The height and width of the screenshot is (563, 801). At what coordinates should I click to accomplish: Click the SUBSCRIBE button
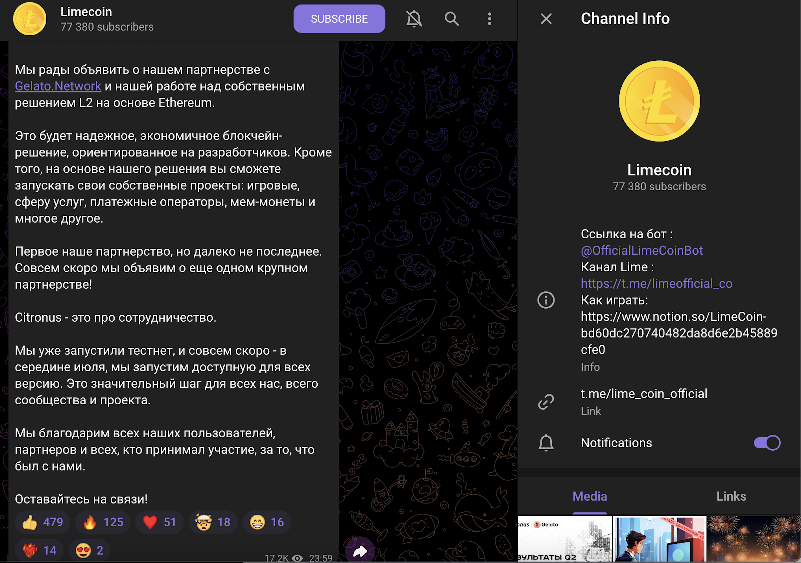click(x=339, y=19)
